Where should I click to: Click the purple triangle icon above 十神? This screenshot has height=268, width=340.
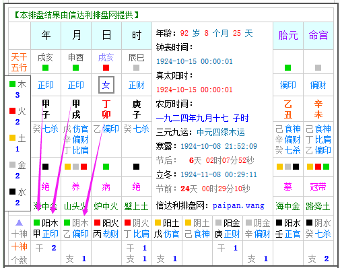click(x=20, y=223)
